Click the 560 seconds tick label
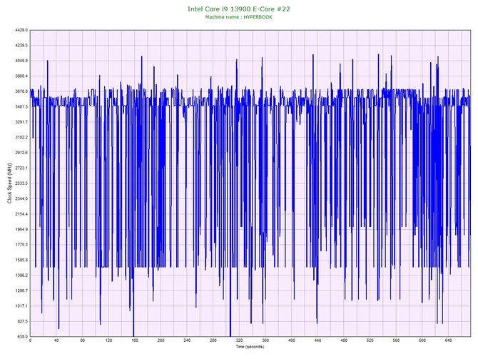This screenshot has width=478, height=359. (396, 340)
